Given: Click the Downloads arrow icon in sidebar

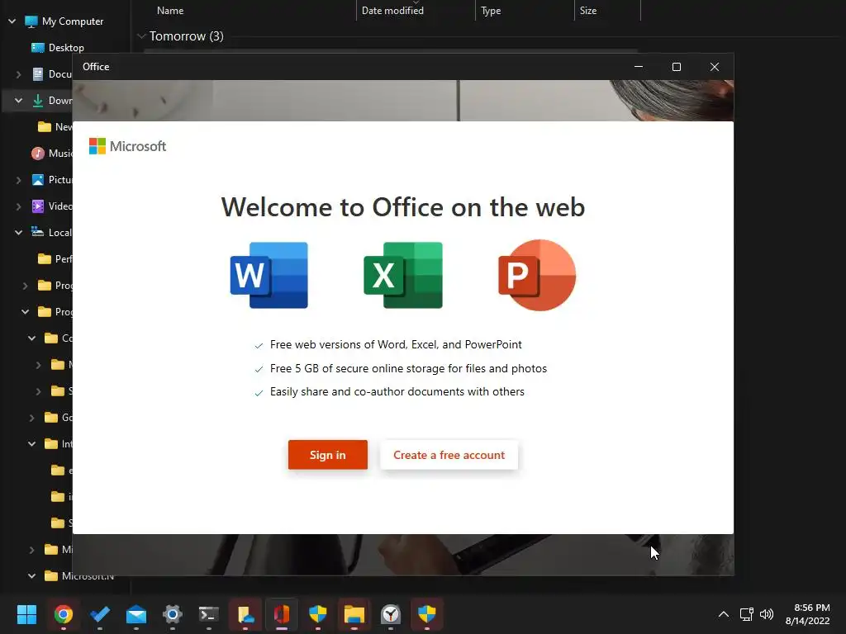Looking at the screenshot, I should click(x=38, y=100).
